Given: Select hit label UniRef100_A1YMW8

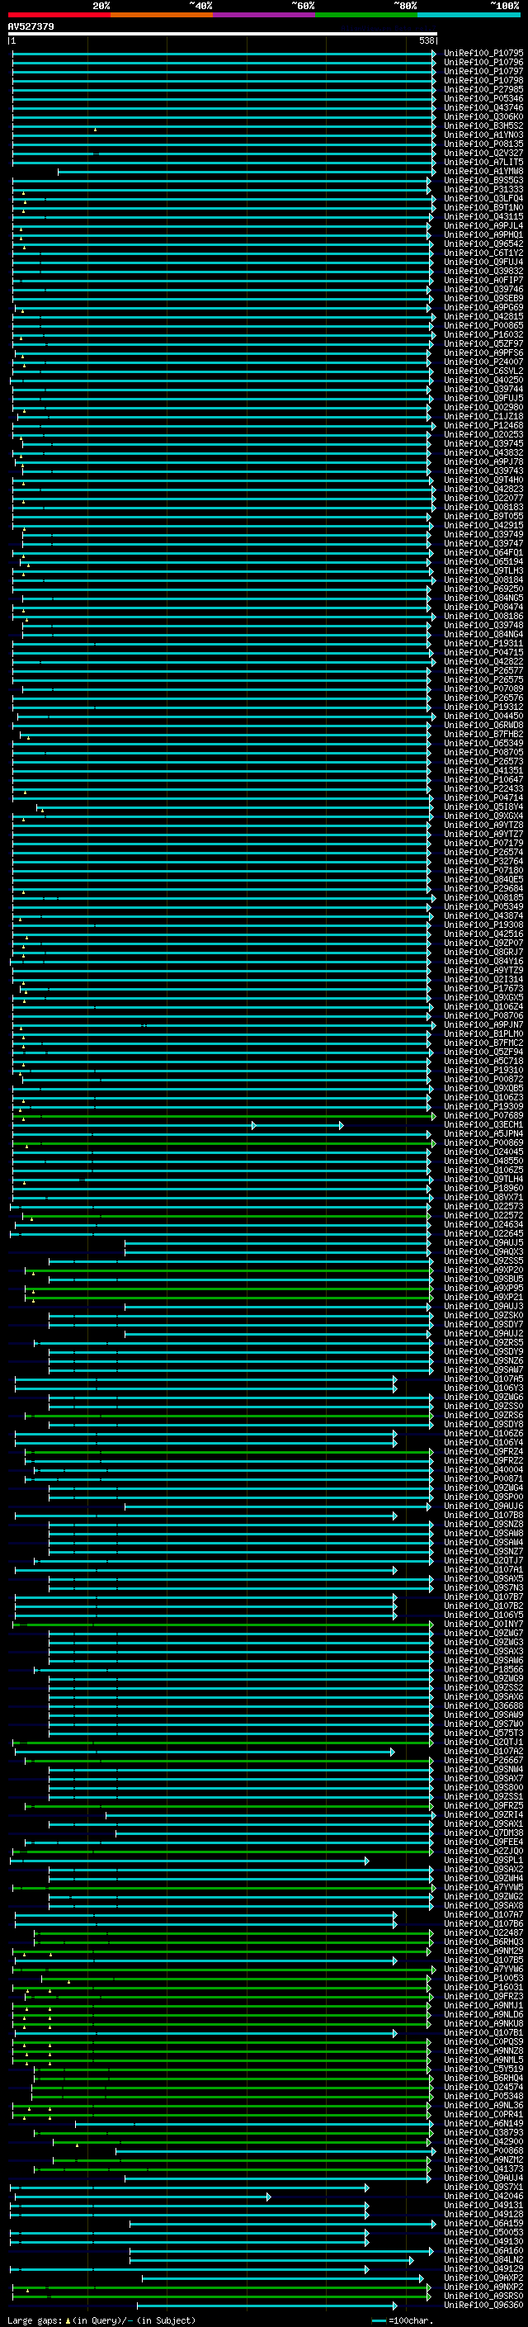Looking at the screenshot, I should pos(483,171).
